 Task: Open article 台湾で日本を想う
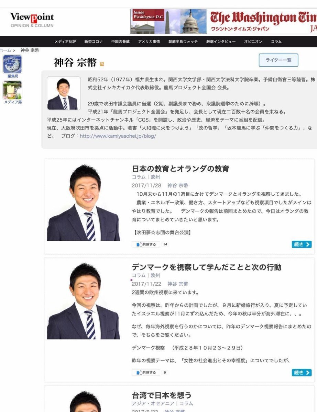click(162, 395)
